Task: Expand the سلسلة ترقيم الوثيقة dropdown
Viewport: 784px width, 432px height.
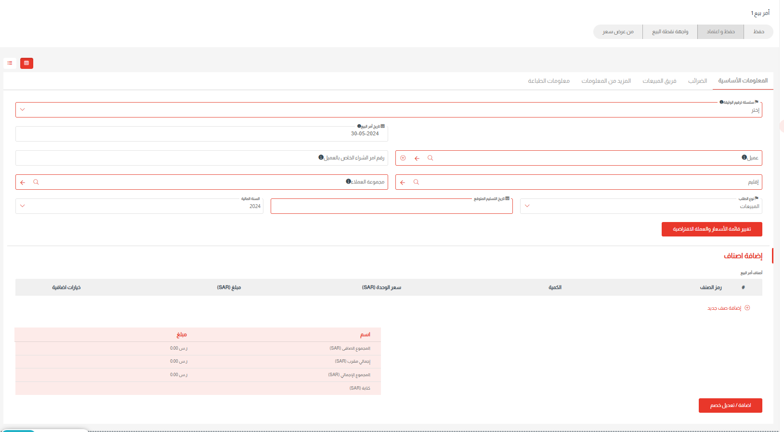Action: (23, 110)
